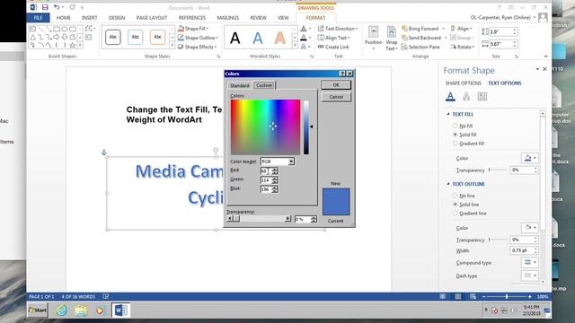The image size is (575, 323).
Task: Click the Windows Start button
Action: pos(38,310)
